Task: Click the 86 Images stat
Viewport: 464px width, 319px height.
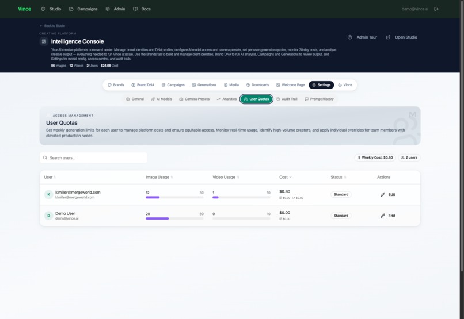Action: coord(59,66)
